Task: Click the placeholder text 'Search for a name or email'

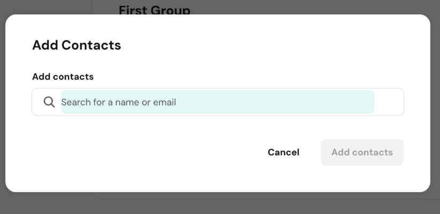Action: click(x=119, y=102)
